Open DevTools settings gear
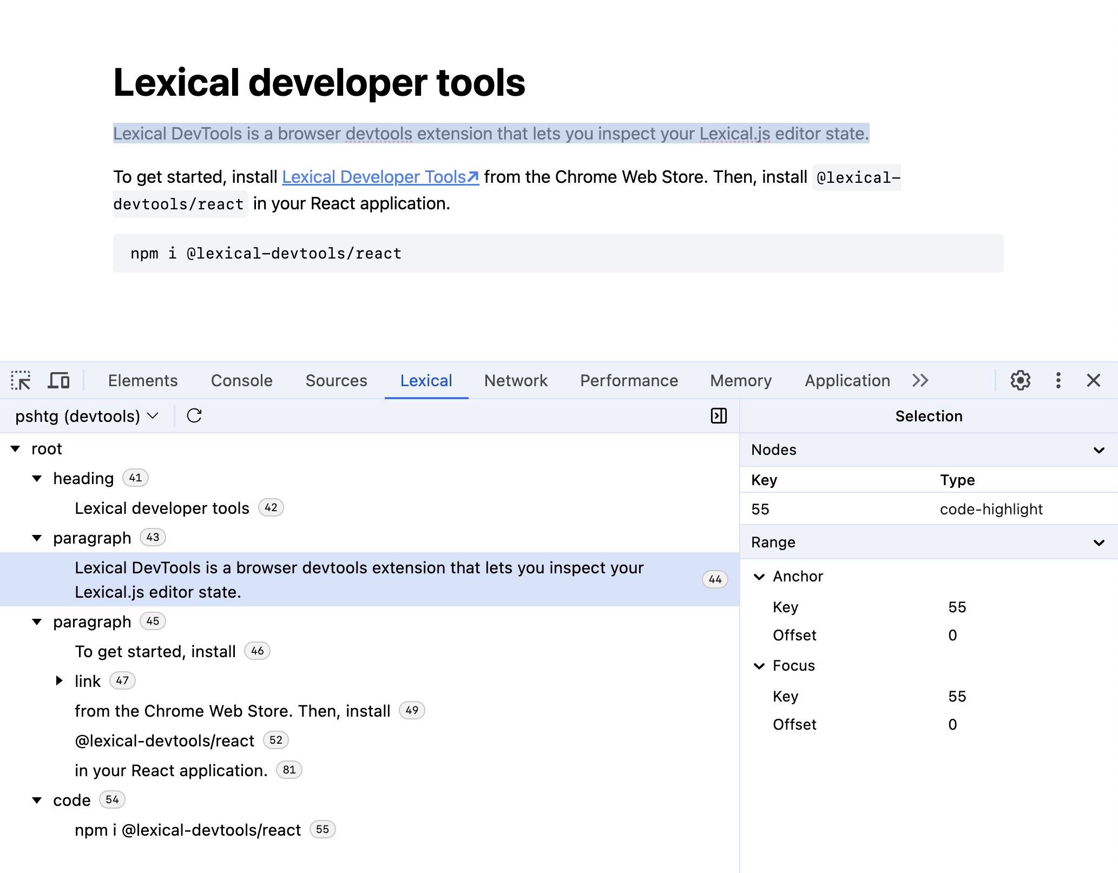The image size is (1118, 873). click(x=1020, y=380)
